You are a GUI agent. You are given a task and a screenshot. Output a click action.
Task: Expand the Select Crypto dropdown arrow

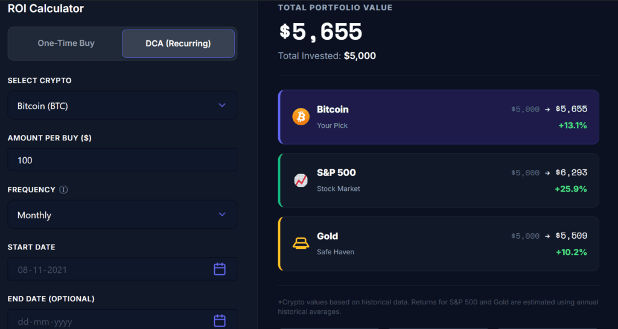(222, 105)
